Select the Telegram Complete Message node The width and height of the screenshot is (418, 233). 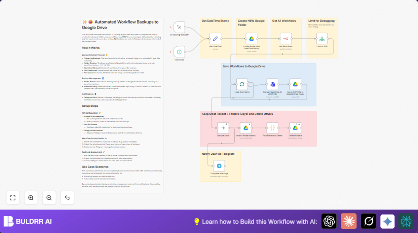click(219, 166)
